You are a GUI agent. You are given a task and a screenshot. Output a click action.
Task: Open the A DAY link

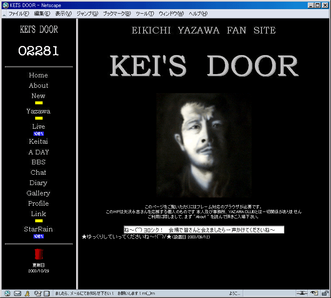pos(38,152)
